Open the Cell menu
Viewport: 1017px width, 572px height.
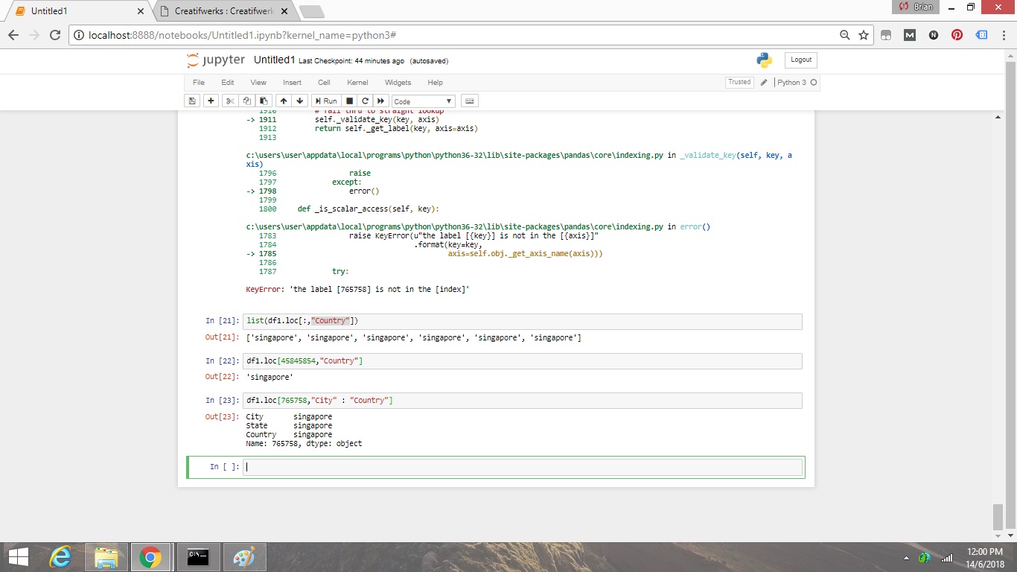tap(324, 83)
